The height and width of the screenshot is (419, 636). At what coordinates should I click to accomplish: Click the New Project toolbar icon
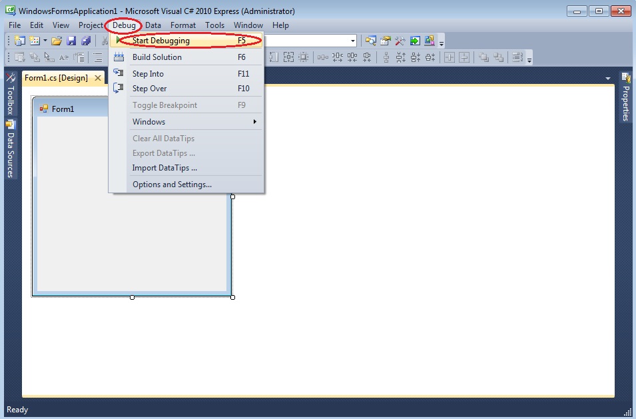19,41
